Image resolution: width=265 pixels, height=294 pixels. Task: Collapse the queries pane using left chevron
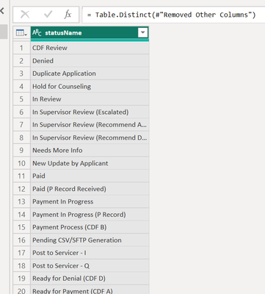2,11
